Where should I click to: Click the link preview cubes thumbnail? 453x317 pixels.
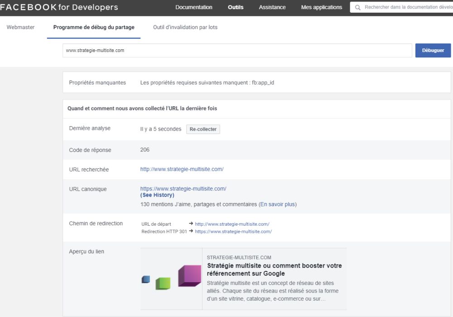(171, 279)
